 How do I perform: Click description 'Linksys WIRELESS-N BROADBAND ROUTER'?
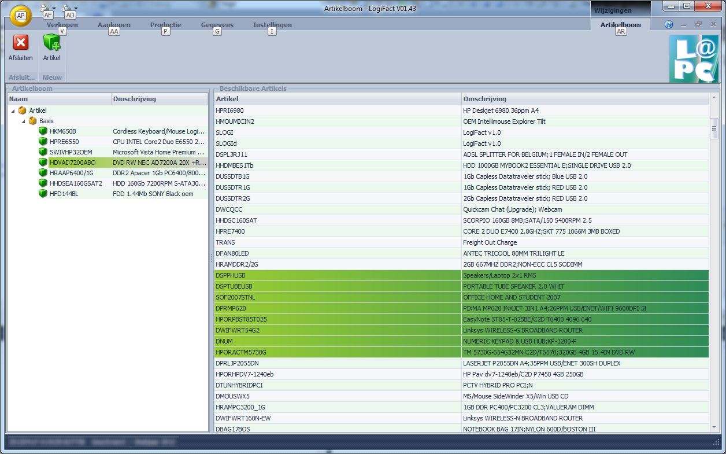pos(523,418)
